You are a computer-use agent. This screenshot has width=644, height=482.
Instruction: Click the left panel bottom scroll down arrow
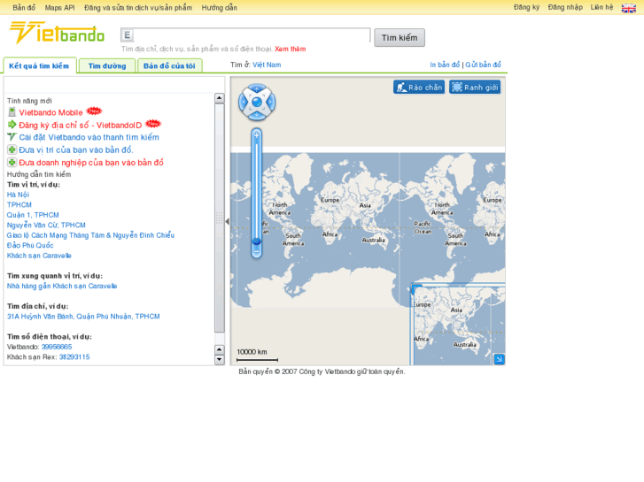pyautogui.click(x=220, y=360)
